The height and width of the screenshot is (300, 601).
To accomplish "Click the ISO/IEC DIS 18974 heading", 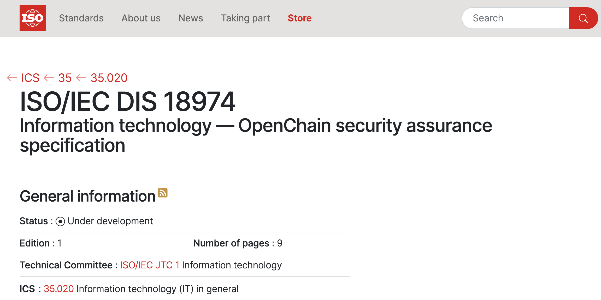I will [128, 102].
